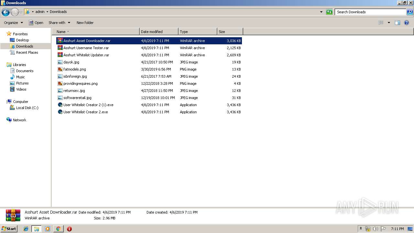
Task: Select the fatmodels.png image icon
Action: point(60,69)
